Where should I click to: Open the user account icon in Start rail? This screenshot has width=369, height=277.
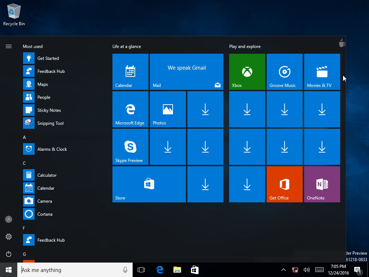pos(9,219)
